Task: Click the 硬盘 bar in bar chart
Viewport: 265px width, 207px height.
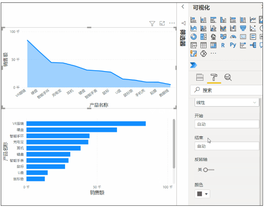Action: pos(72,130)
